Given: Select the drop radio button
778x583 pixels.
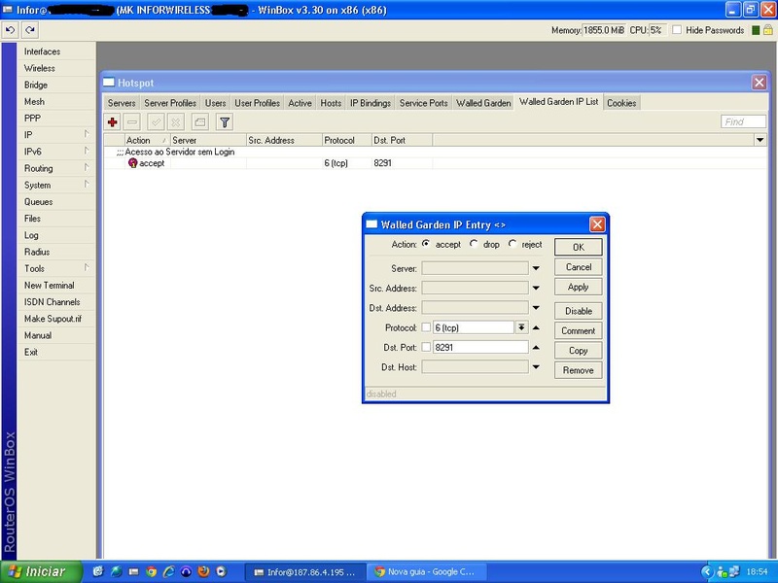Looking at the screenshot, I should 474,244.
